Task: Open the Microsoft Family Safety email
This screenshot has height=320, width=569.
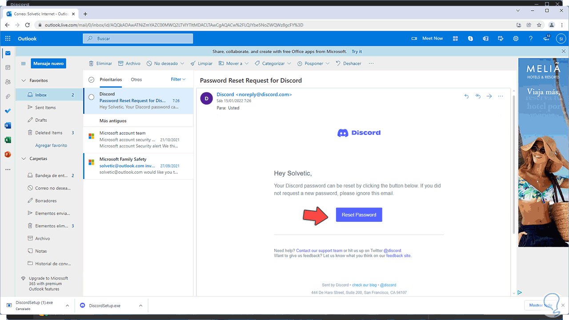Action: point(138,166)
